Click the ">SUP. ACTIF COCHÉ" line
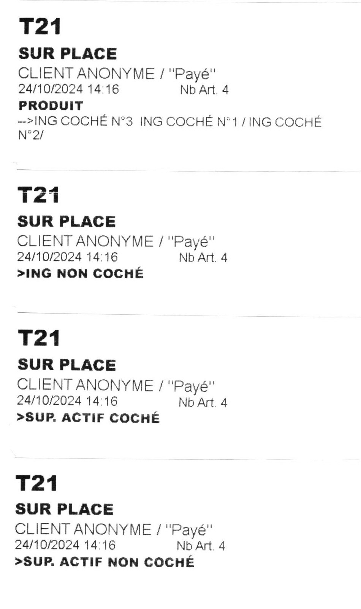This screenshot has height=609, width=361. [88, 418]
